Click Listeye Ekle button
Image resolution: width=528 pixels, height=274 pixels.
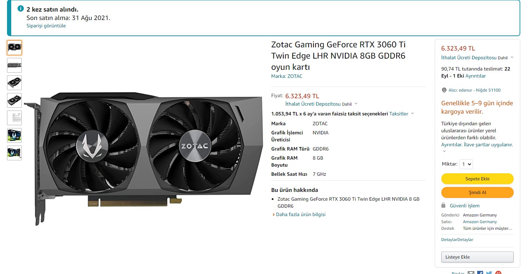tap(477, 257)
